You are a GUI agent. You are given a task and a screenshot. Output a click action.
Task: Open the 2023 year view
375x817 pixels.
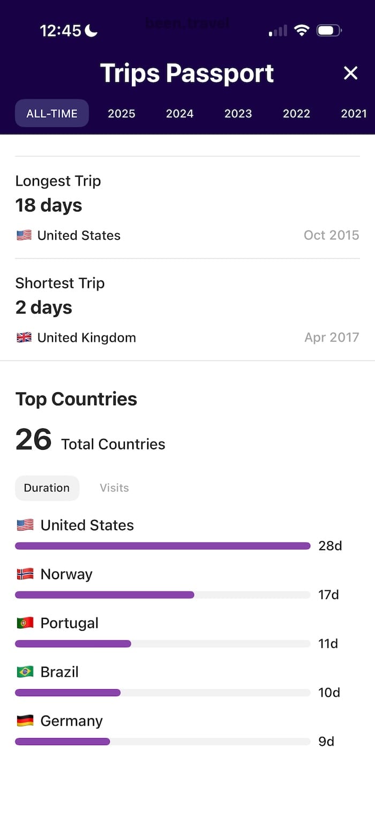[x=238, y=113]
